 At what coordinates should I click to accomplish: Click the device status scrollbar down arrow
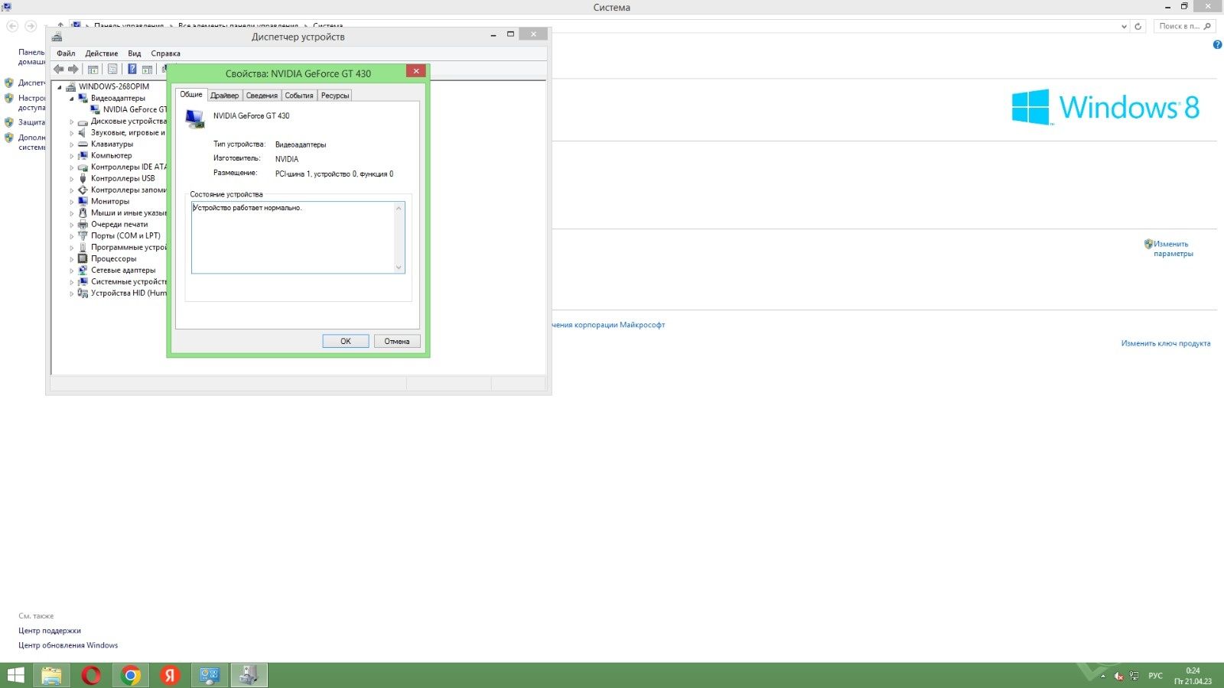click(399, 268)
